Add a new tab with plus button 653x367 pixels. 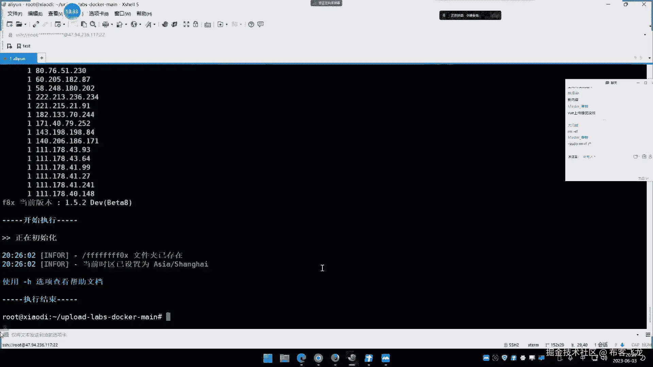click(x=41, y=58)
